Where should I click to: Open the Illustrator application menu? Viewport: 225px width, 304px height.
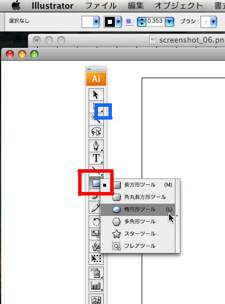tap(52, 6)
